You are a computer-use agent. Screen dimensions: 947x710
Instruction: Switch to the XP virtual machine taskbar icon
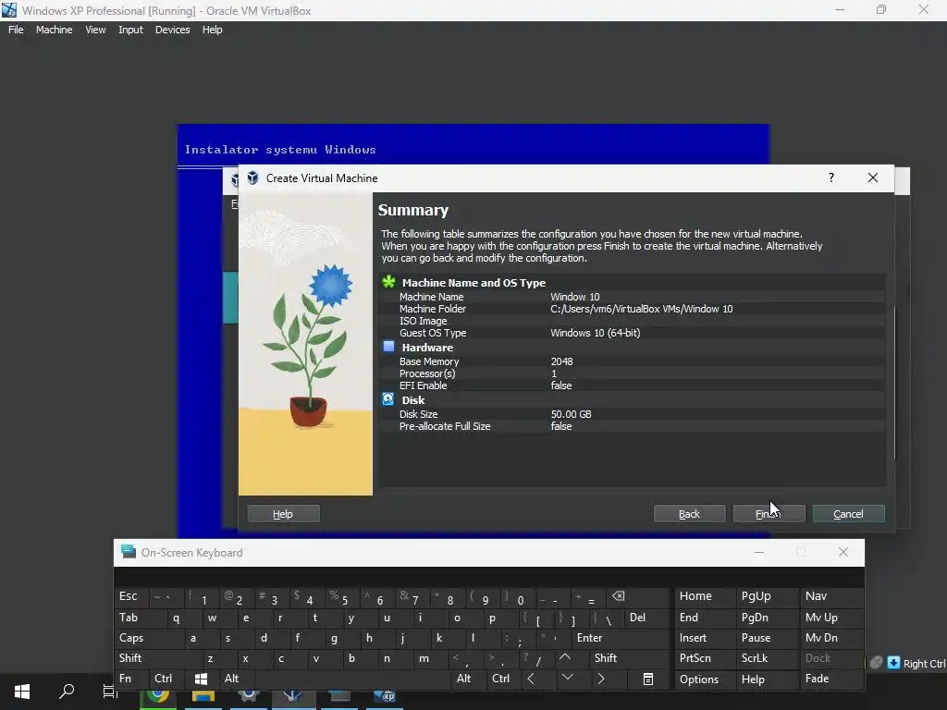[385, 697]
